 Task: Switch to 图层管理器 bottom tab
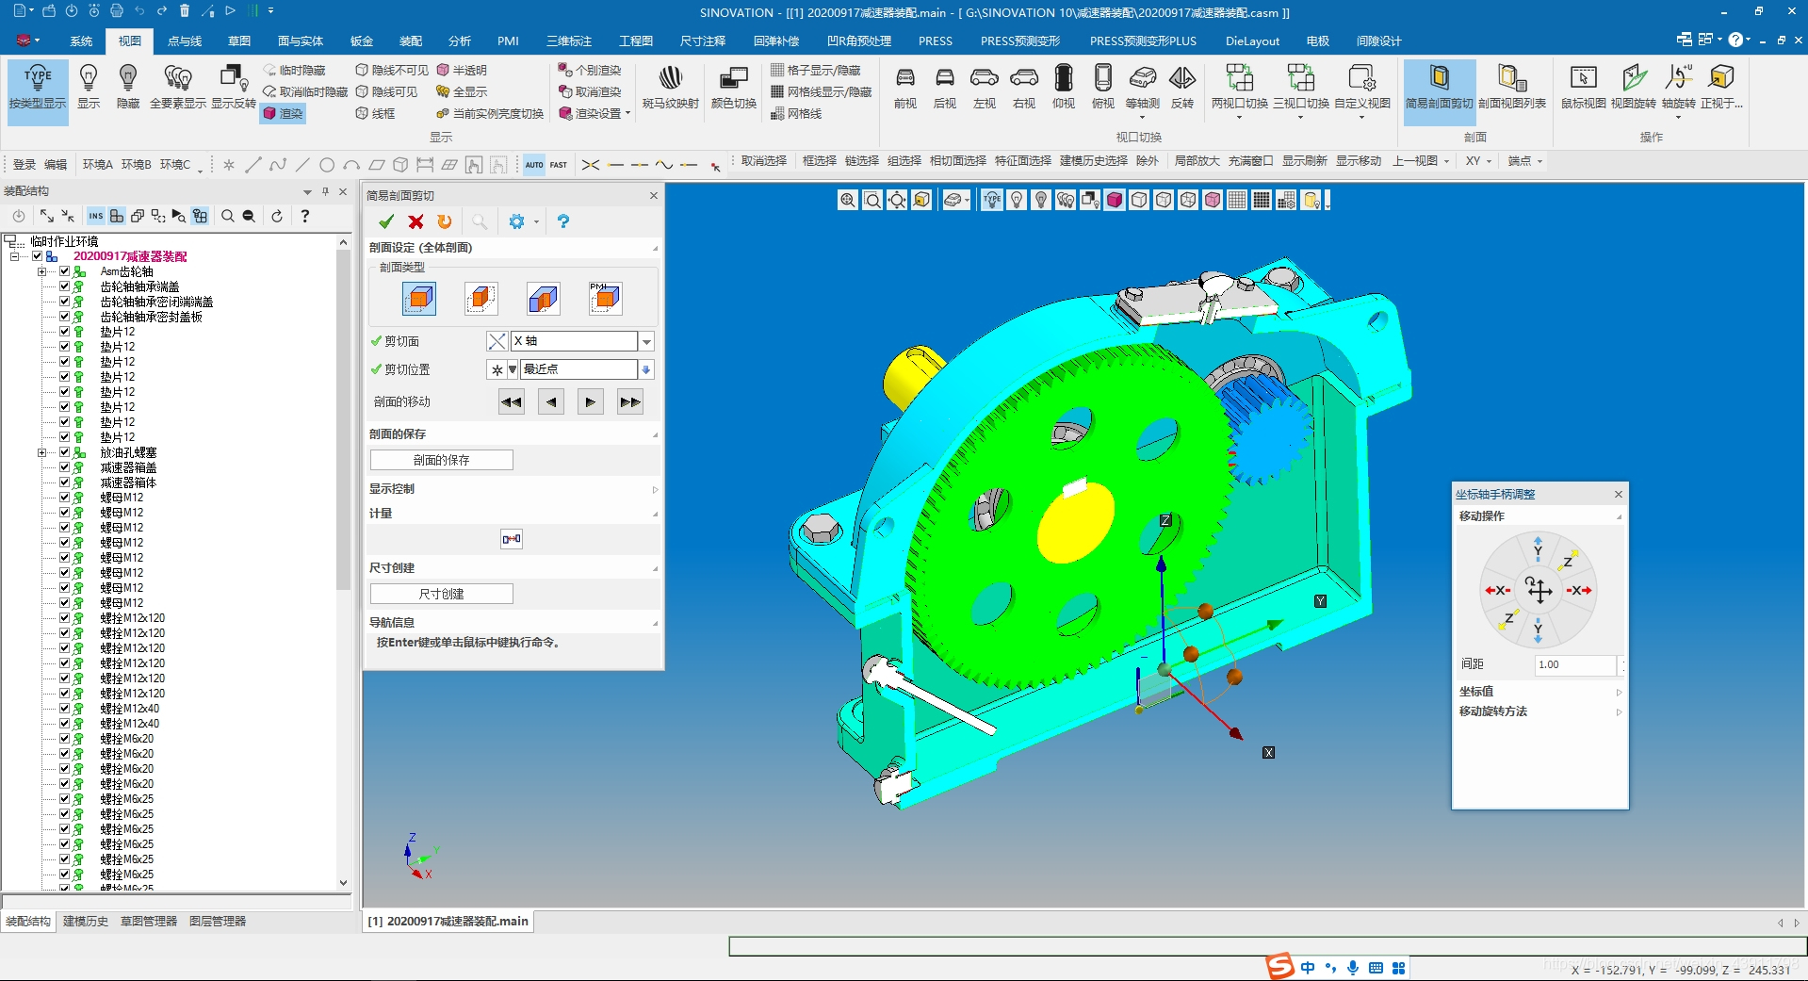click(218, 922)
